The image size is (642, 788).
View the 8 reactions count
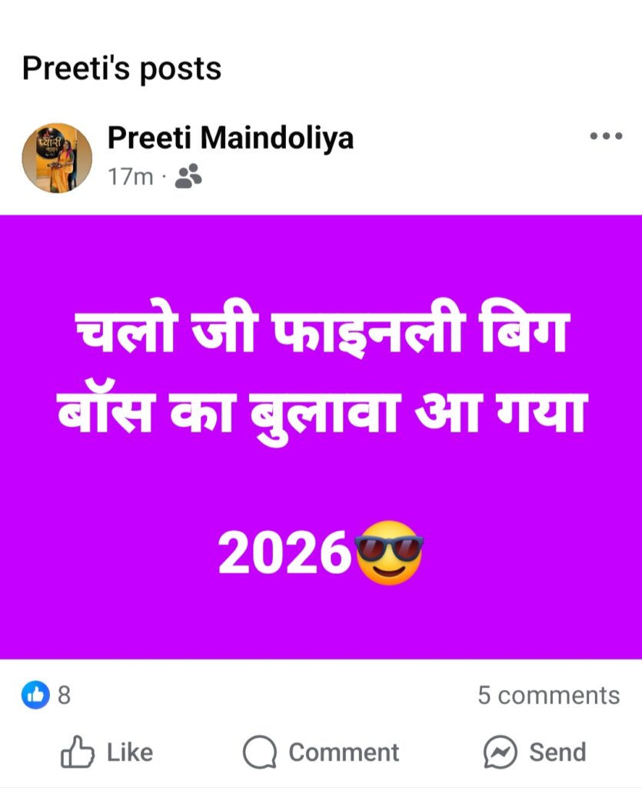(x=64, y=696)
